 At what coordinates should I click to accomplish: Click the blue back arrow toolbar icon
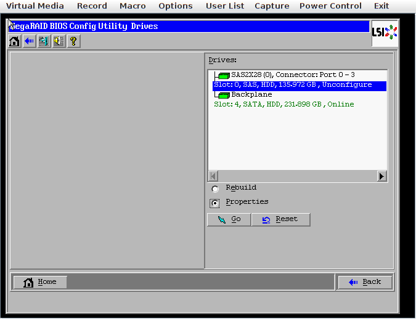[x=29, y=41]
